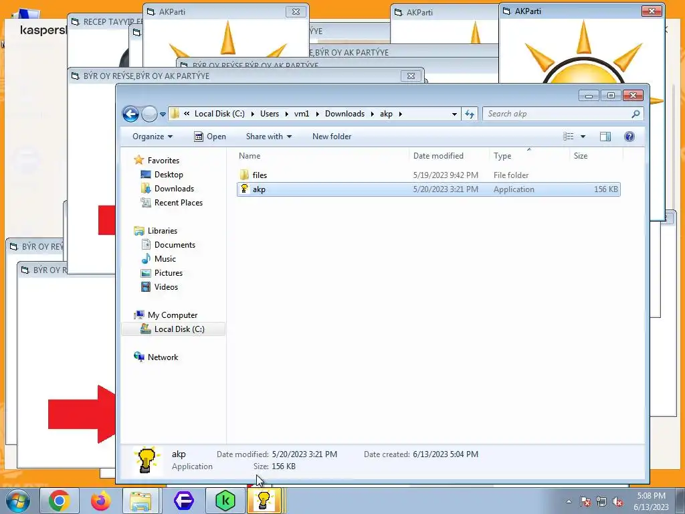The height and width of the screenshot is (514, 685).
Task: Click the folder icon in address bar
Action: 175,114
